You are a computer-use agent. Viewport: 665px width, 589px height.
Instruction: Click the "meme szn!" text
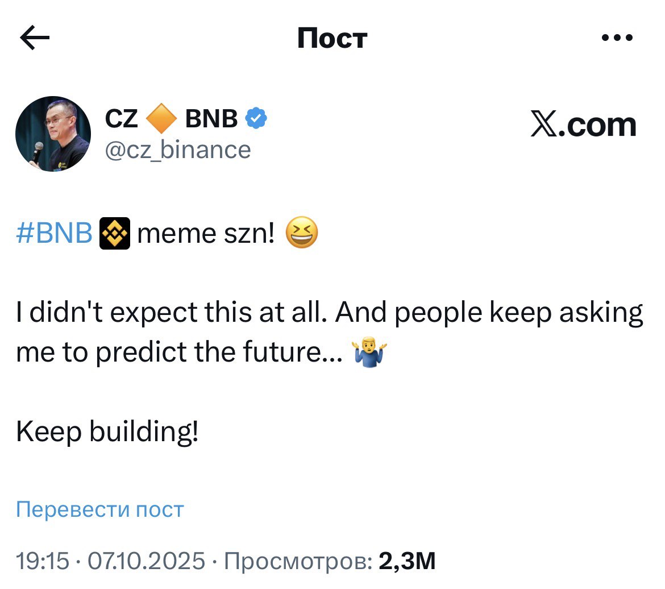tap(206, 234)
